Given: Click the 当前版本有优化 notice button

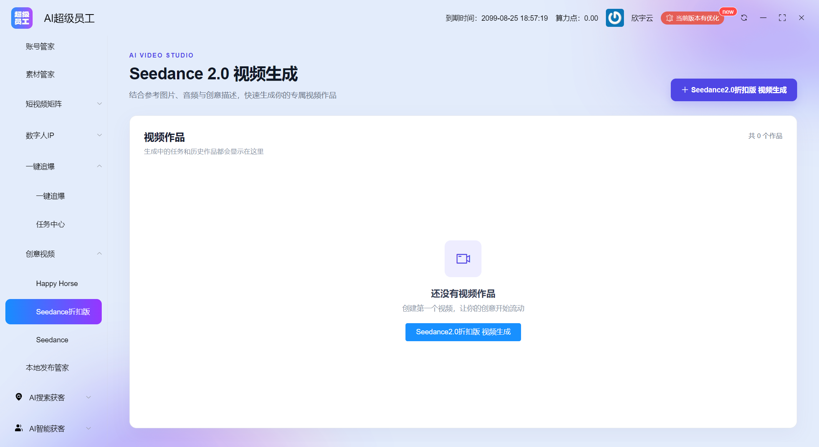Looking at the screenshot, I should [x=692, y=18].
